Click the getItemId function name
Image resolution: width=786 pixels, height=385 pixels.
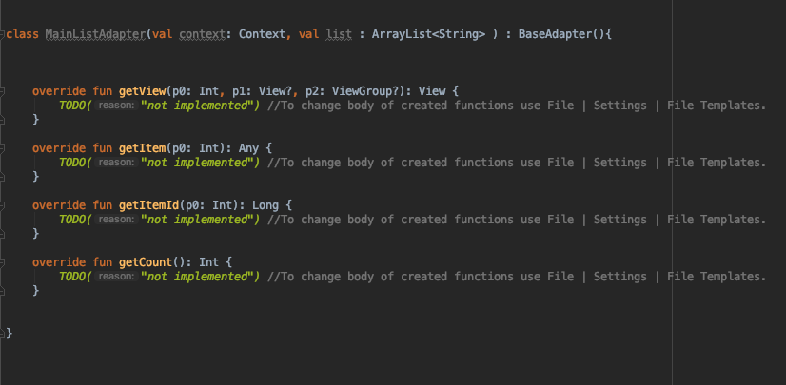point(148,205)
